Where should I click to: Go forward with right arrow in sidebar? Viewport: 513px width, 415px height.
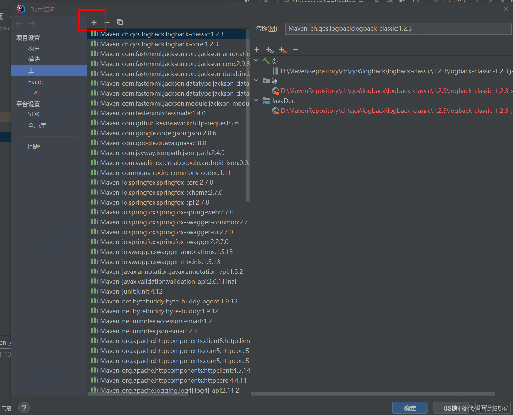[32, 23]
